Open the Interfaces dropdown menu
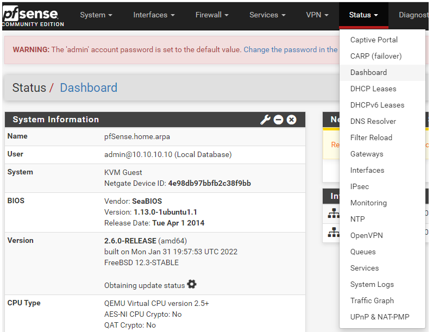Image resolution: width=433 pixels, height=332 pixels. click(x=154, y=15)
